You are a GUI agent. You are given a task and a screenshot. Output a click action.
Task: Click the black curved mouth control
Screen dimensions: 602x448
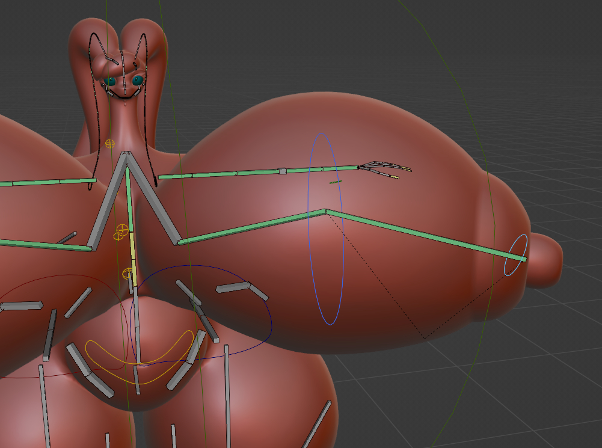pyautogui.click(x=124, y=96)
